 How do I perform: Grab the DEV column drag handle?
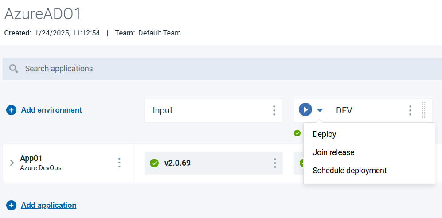tap(424, 110)
